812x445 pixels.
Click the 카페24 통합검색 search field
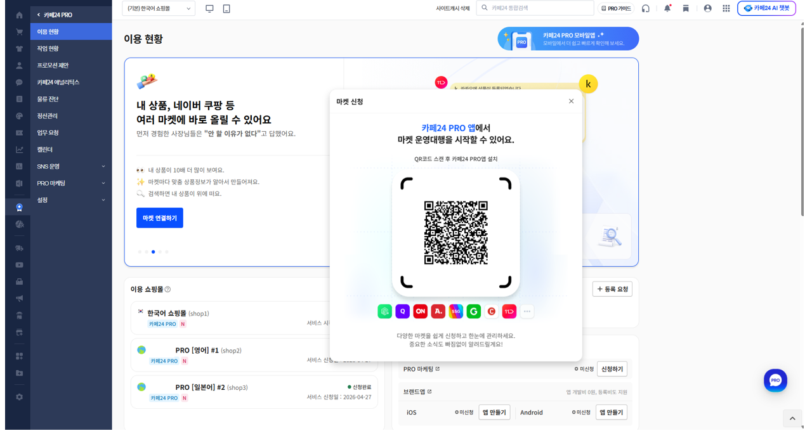535,8
